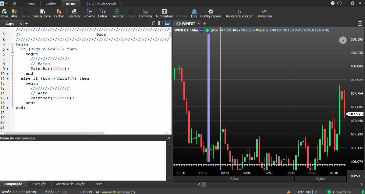Click the Estatísticas icon

[264, 11]
